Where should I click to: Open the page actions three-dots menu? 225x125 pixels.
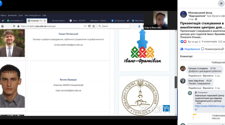(85, 26)
